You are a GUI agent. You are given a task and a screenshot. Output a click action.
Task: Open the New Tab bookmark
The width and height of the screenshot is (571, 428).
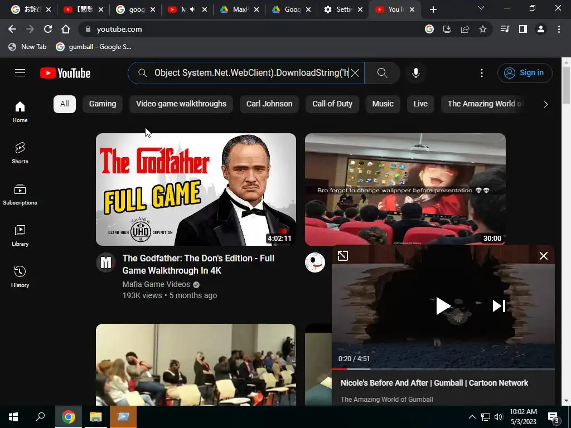tap(28, 47)
